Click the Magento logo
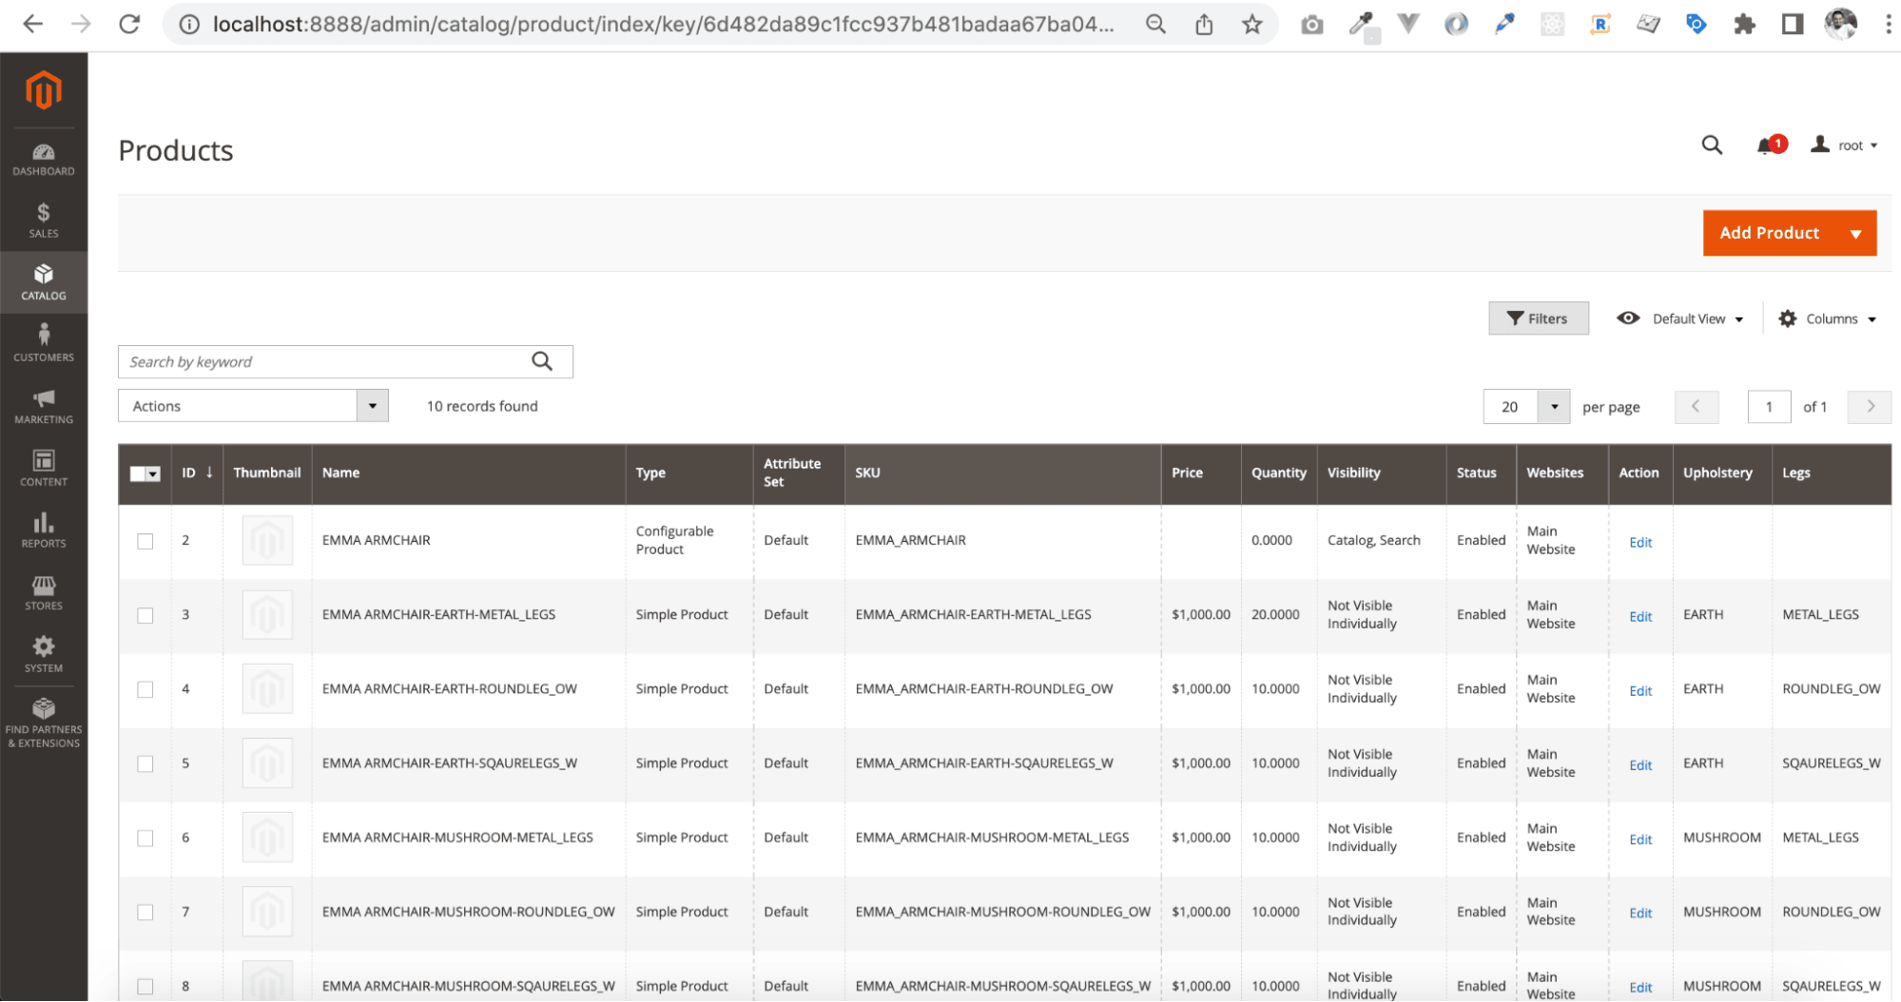The height and width of the screenshot is (1002, 1901). 44,90
